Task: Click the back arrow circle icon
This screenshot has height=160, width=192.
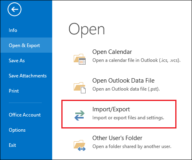Action: click(x=14, y=9)
